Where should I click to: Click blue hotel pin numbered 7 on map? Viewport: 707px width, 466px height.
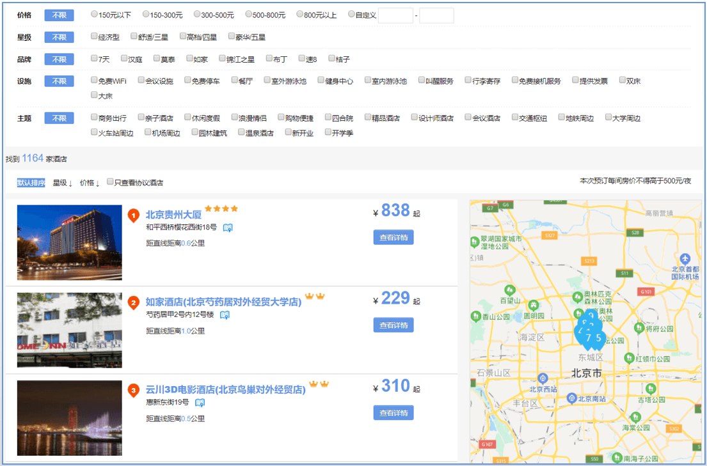pyautogui.click(x=588, y=338)
